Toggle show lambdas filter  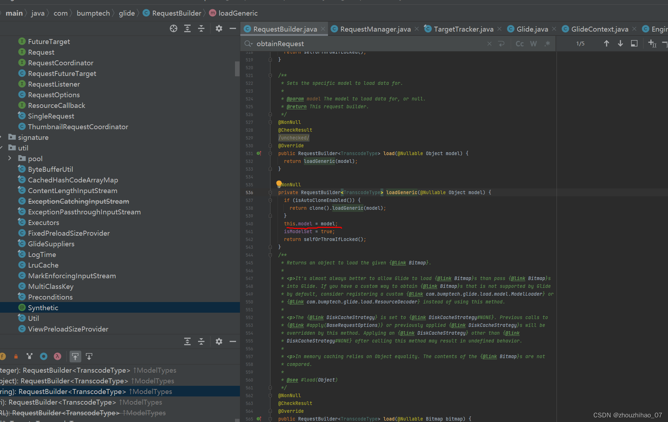pos(58,356)
